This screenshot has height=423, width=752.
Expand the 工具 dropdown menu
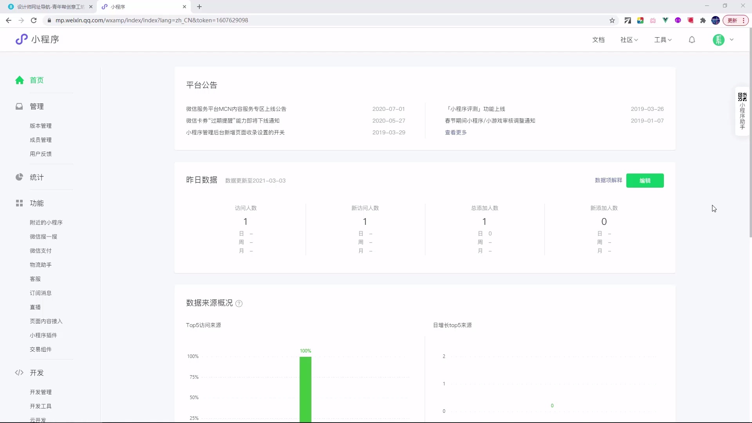click(663, 40)
